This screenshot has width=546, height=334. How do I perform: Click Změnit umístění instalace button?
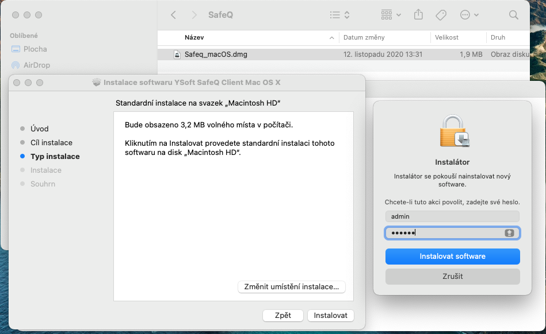click(x=292, y=287)
